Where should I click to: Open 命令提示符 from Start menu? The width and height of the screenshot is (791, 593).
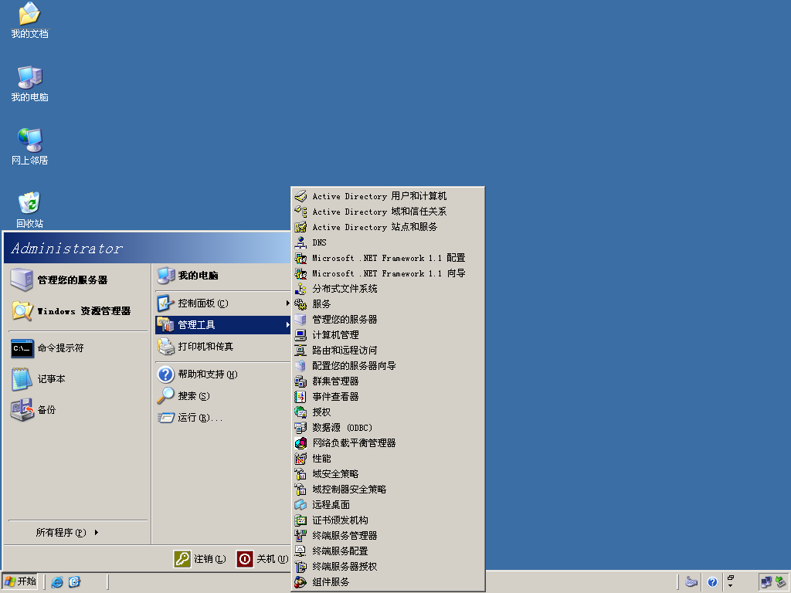(78, 348)
